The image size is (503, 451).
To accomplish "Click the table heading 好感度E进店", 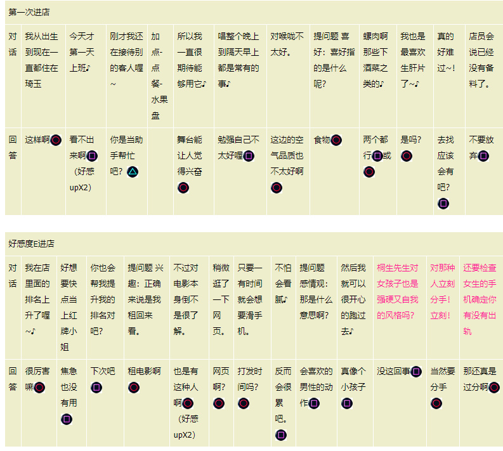I will tap(32, 244).
